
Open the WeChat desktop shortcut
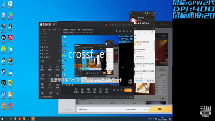pyautogui.click(x=10, y=50)
